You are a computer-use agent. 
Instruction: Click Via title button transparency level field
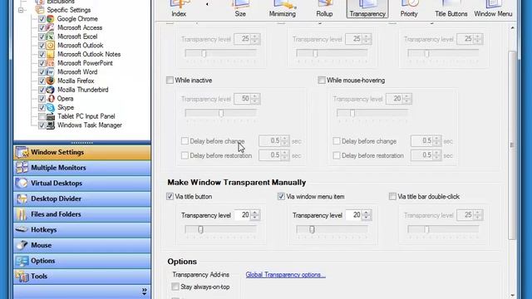coord(243,215)
